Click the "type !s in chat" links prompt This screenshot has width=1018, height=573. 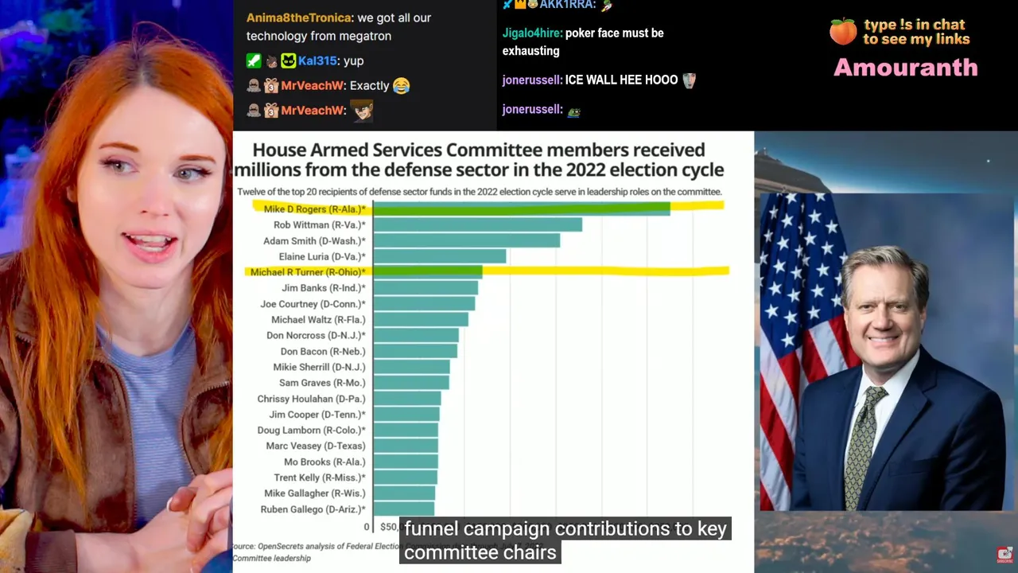pyautogui.click(x=915, y=32)
